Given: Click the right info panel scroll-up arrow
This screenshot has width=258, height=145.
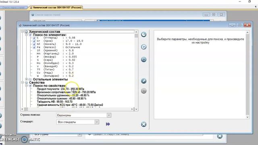Looking at the screenshot, I should (248, 33).
